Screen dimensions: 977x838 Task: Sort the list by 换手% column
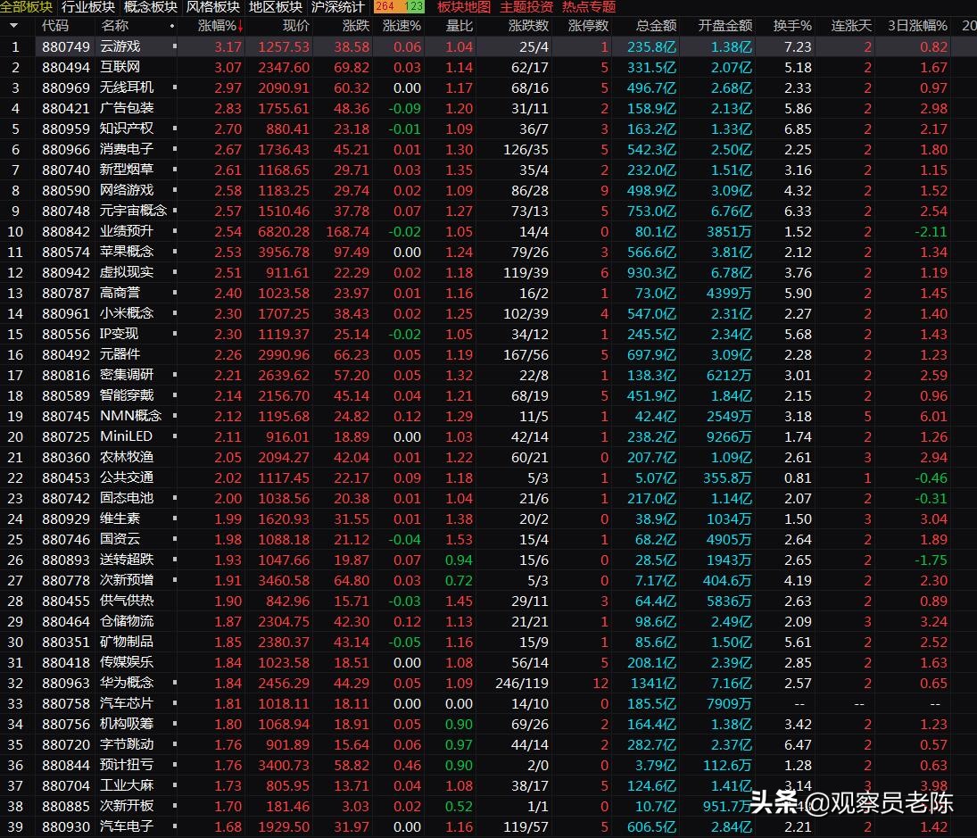(x=792, y=26)
